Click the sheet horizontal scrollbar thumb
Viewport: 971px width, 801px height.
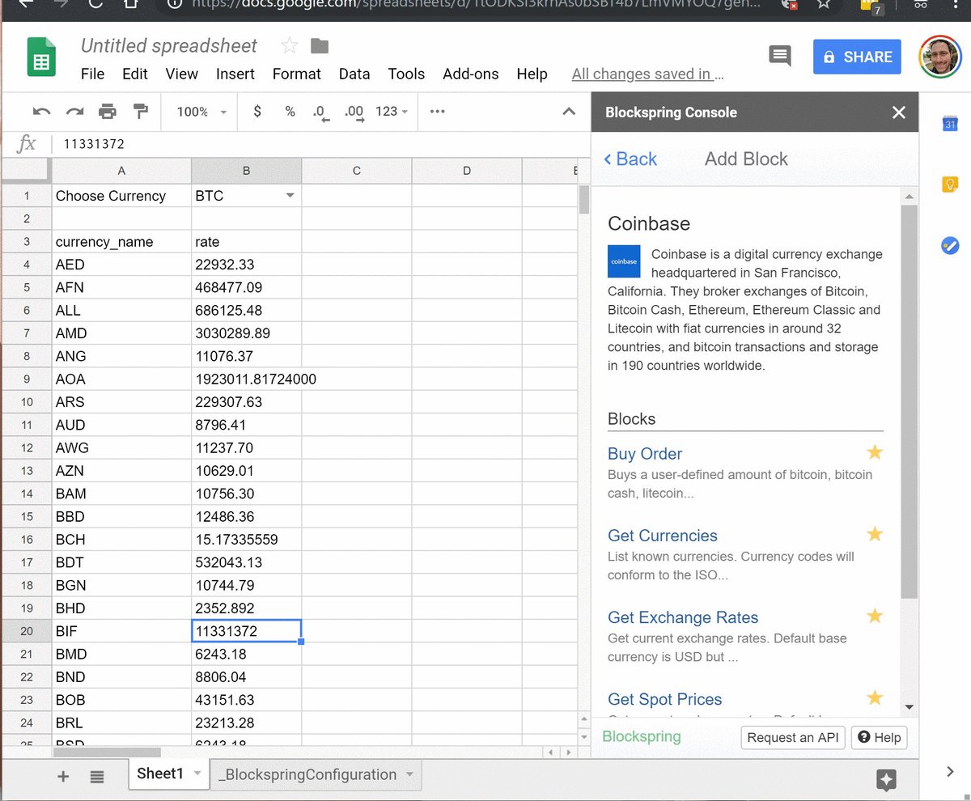(108, 752)
